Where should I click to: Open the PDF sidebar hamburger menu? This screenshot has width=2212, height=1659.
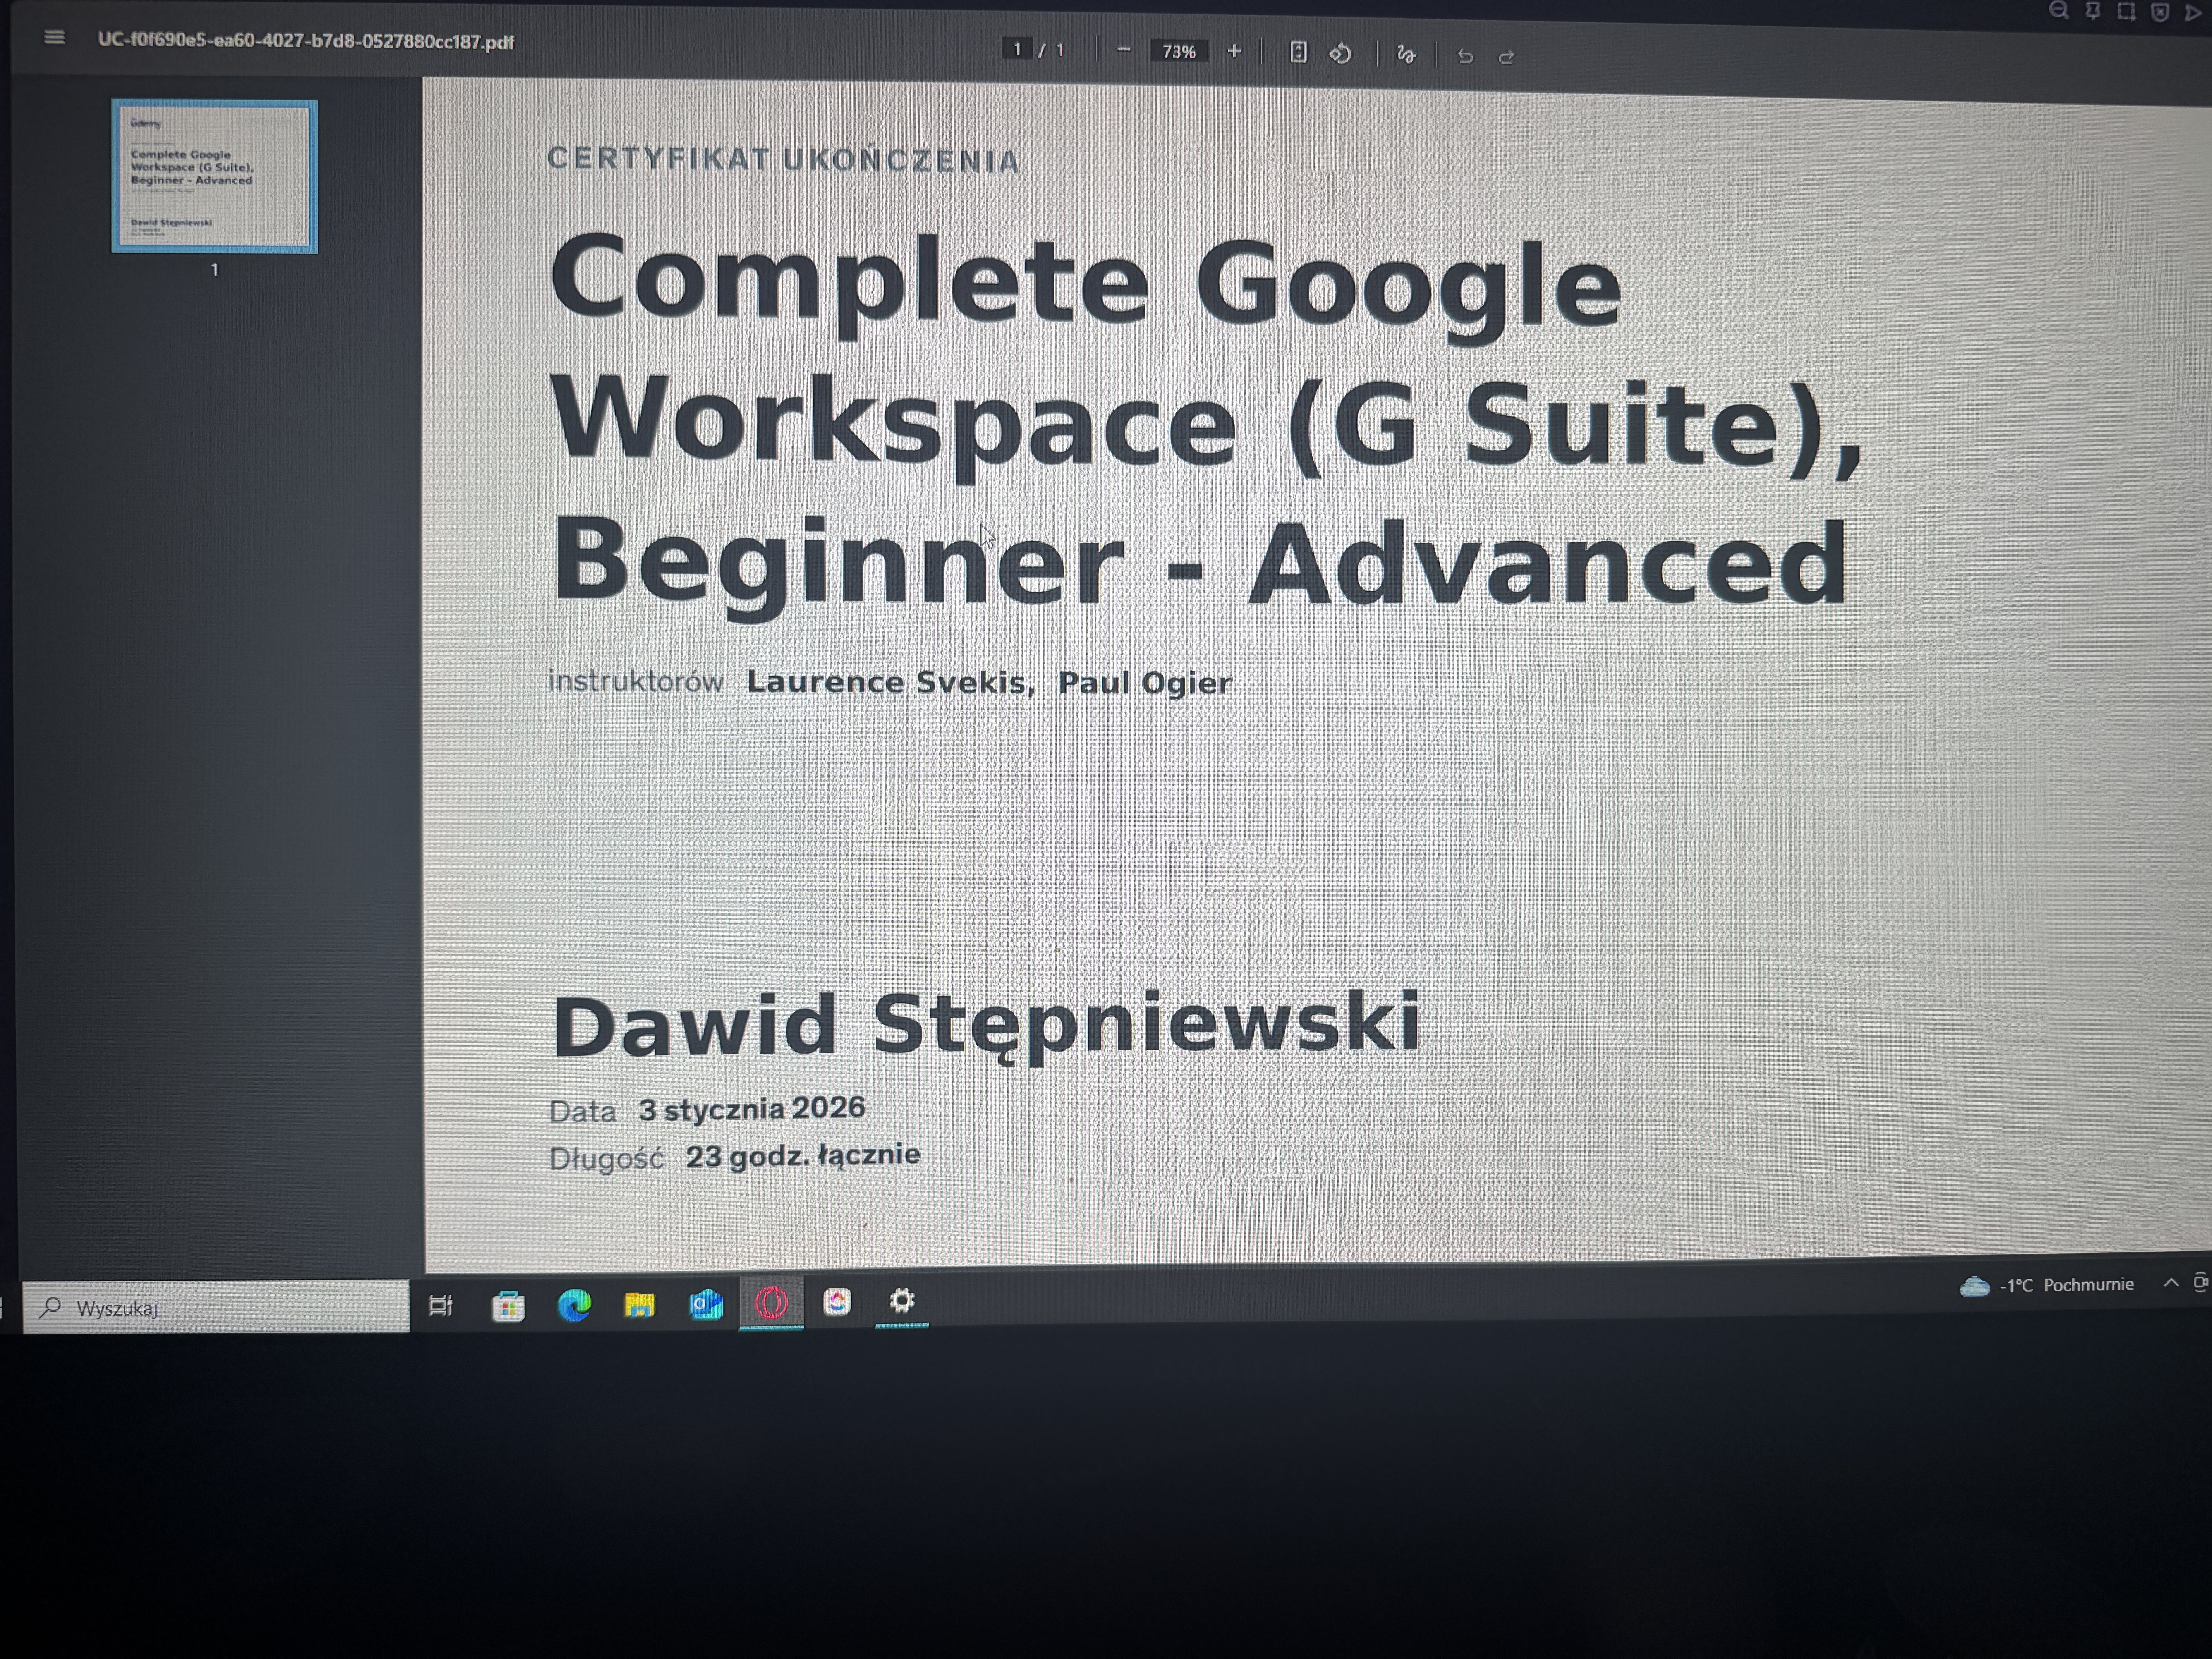(x=54, y=37)
